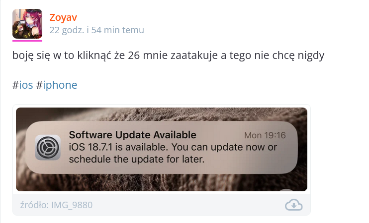Click the 'źródło: IMG_9880' source label
The width and height of the screenshot is (369, 223).
[x=56, y=205]
